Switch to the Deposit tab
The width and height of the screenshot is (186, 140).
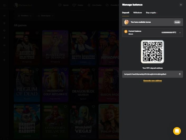126,13
